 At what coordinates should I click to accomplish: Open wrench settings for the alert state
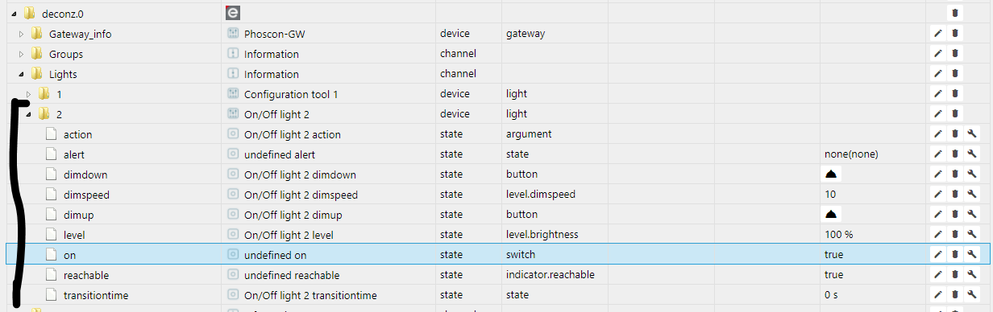point(972,154)
